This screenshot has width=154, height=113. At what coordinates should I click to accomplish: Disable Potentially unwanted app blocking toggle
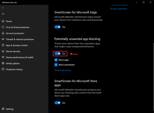57,53
